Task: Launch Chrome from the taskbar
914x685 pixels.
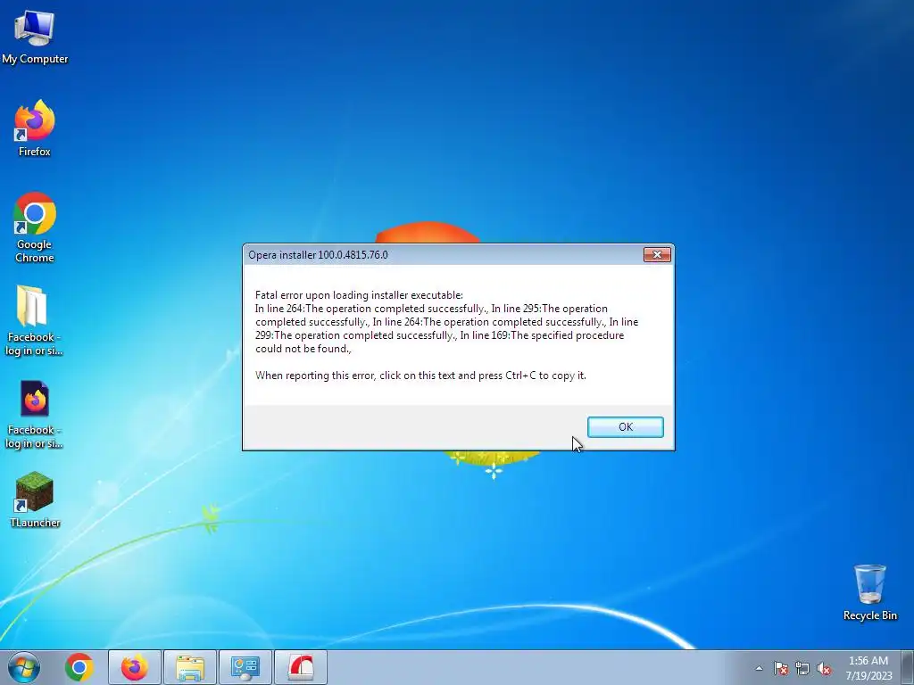Action: click(x=79, y=667)
